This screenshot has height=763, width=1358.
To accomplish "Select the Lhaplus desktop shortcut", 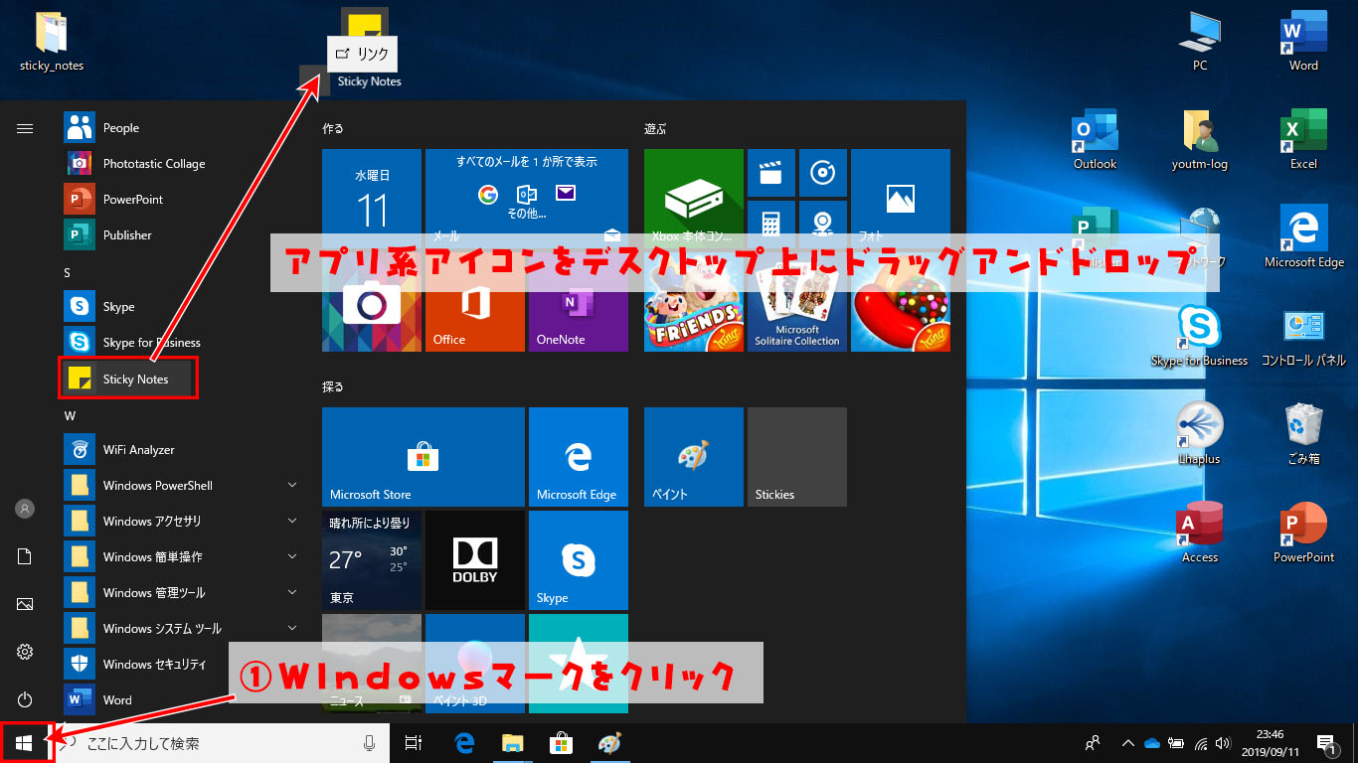I will tap(1200, 434).
